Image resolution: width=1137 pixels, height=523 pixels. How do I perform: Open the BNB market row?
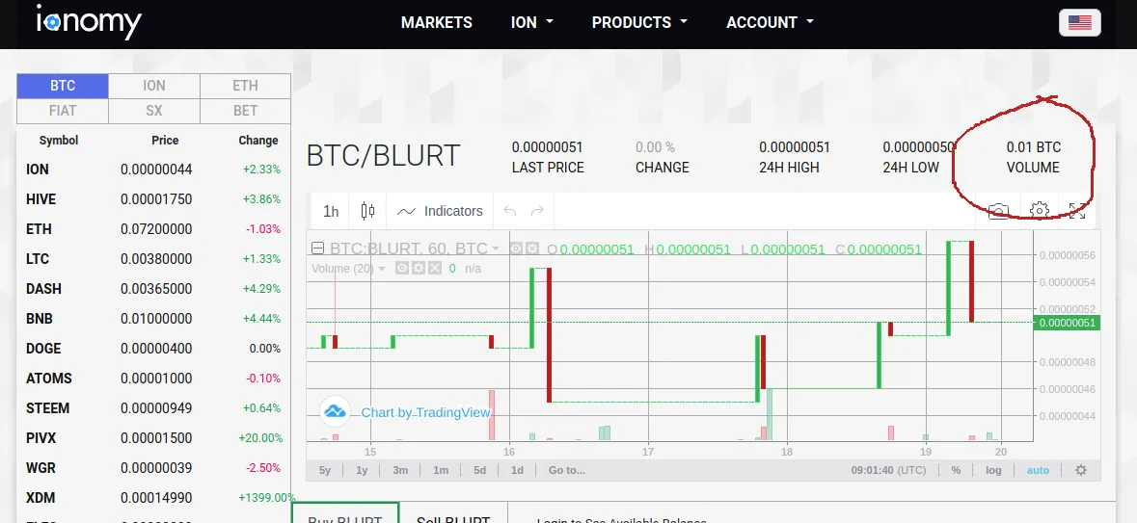153,319
